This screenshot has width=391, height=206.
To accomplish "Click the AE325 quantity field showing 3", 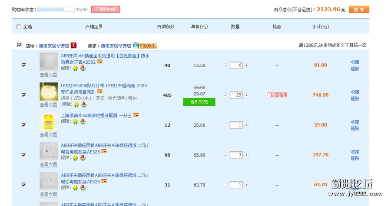I will point(236,155).
